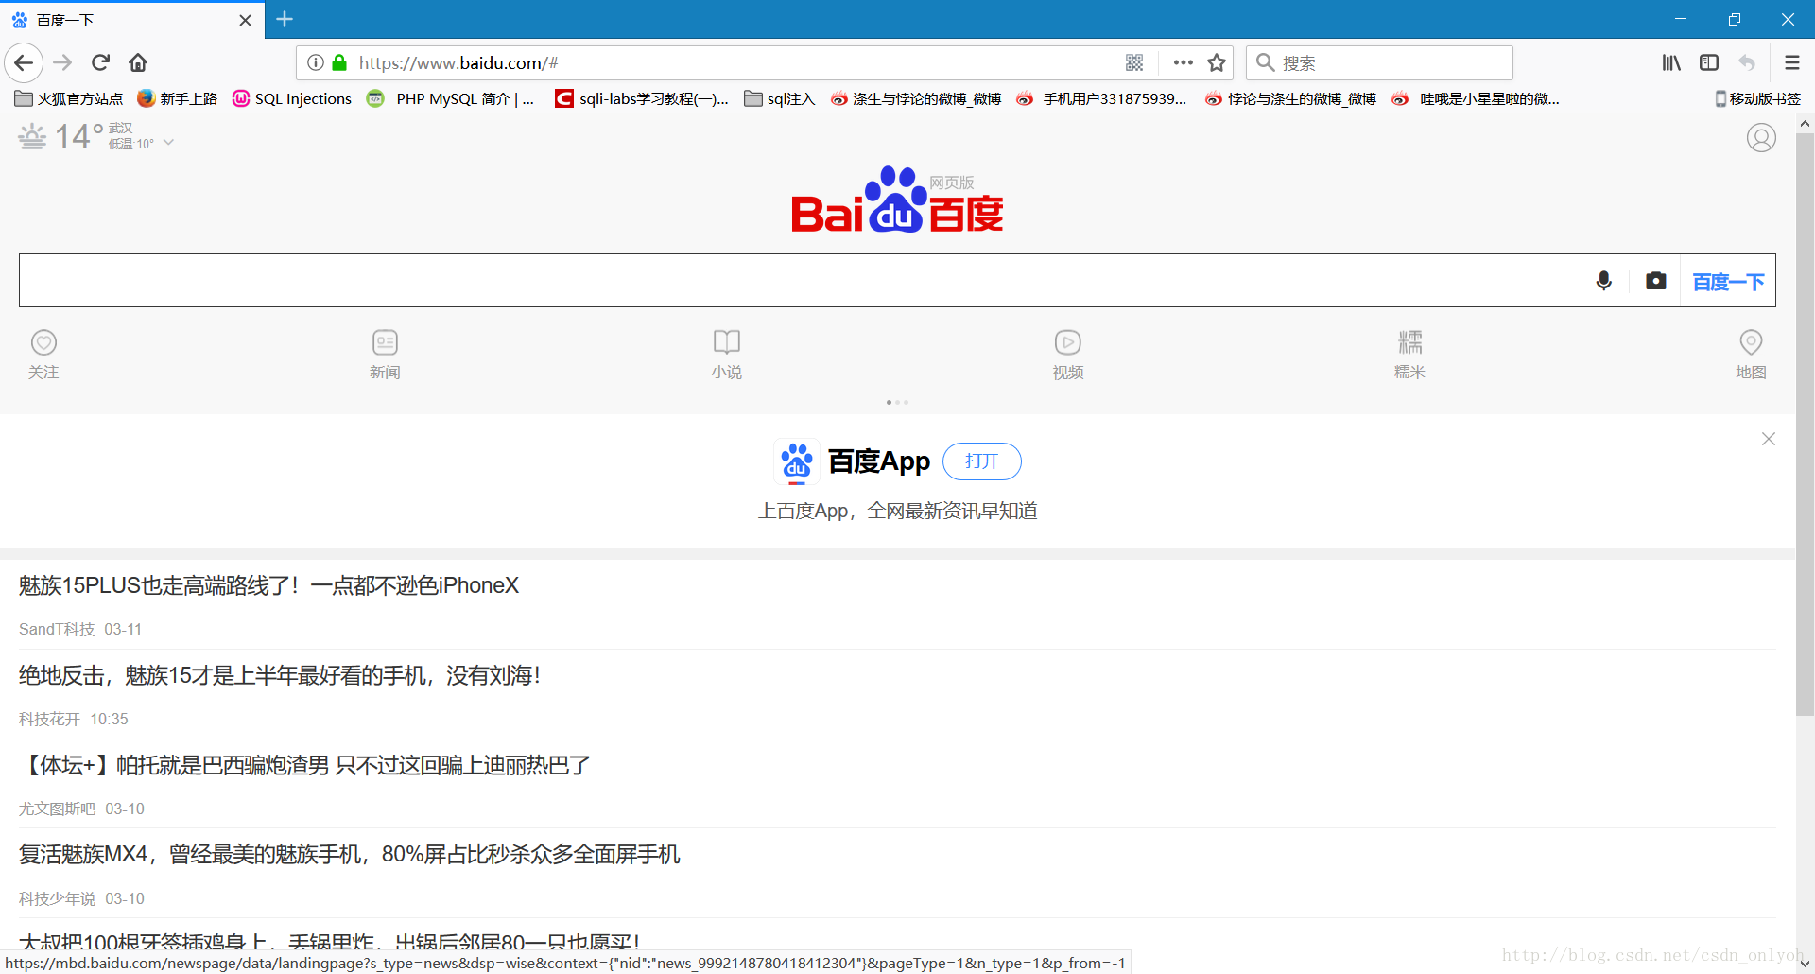Open the 小说 novel book icon

[726, 342]
